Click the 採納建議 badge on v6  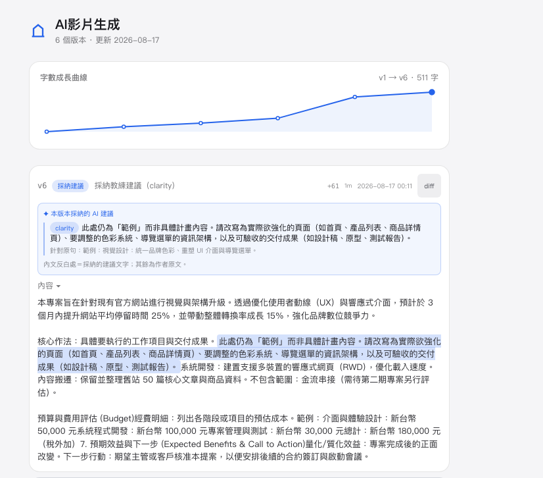tap(70, 186)
